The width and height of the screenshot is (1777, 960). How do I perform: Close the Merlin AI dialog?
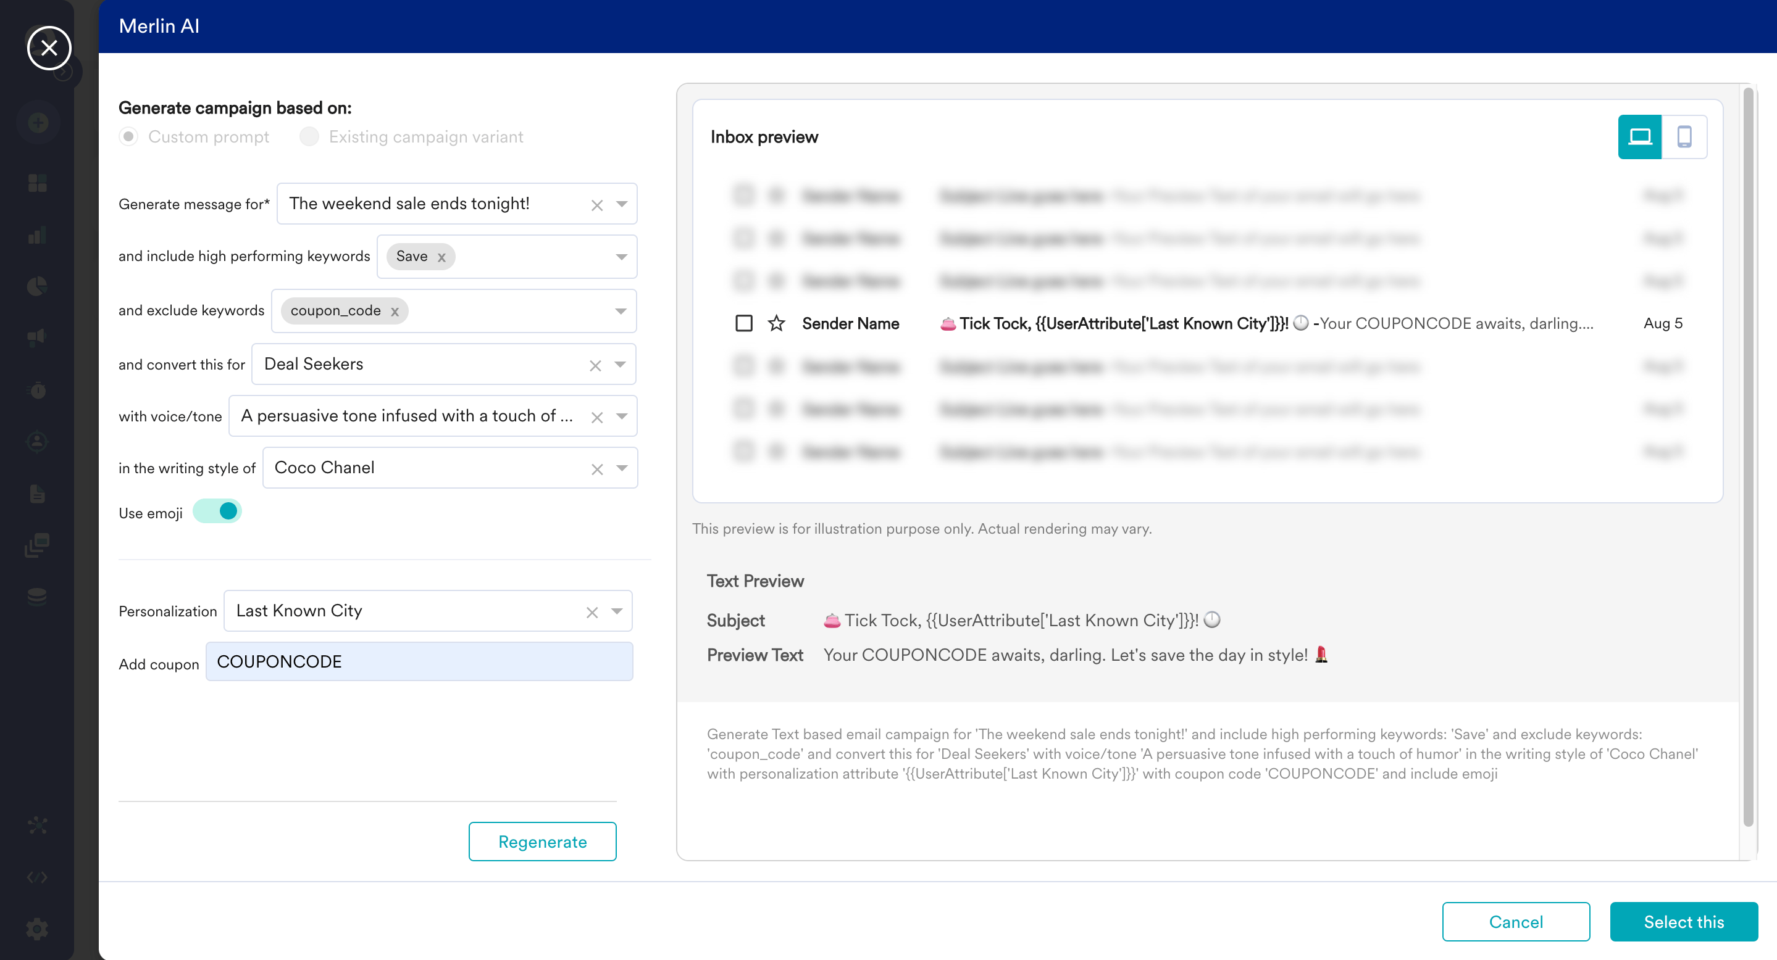click(x=49, y=48)
